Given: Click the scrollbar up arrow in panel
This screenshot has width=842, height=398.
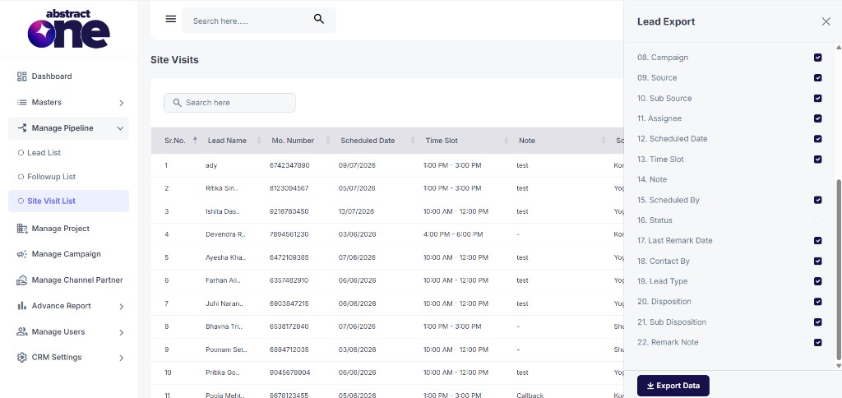Looking at the screenshot, I should [839, 47].
